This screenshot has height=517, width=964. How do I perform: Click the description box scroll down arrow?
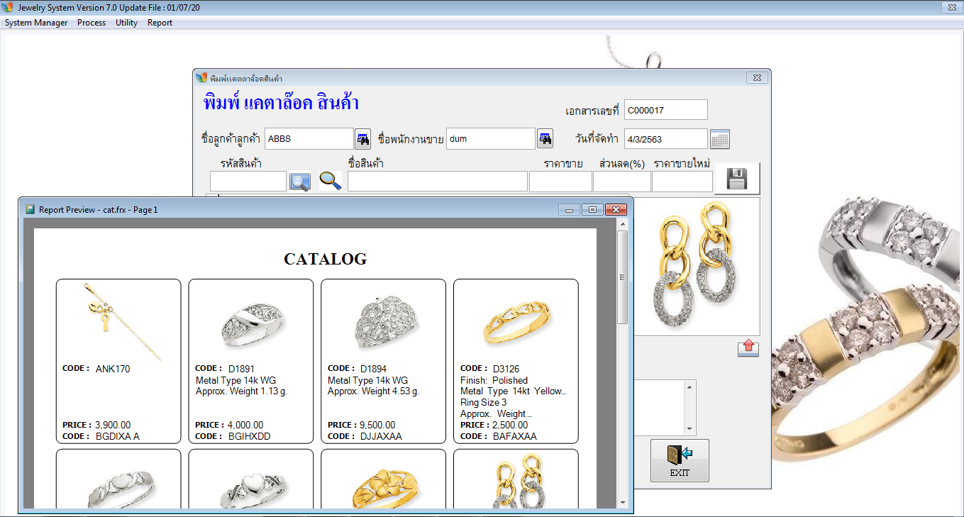[689, 429]
